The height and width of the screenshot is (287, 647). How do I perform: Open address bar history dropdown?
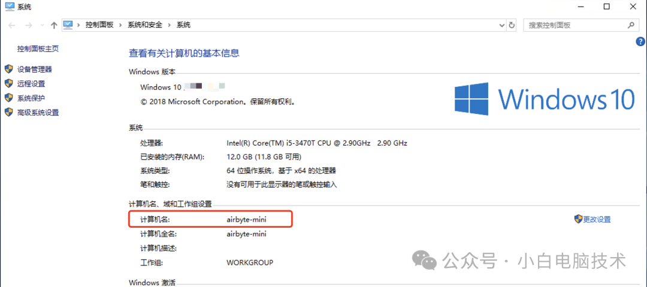pyautogui.click(x=502, y=25)
